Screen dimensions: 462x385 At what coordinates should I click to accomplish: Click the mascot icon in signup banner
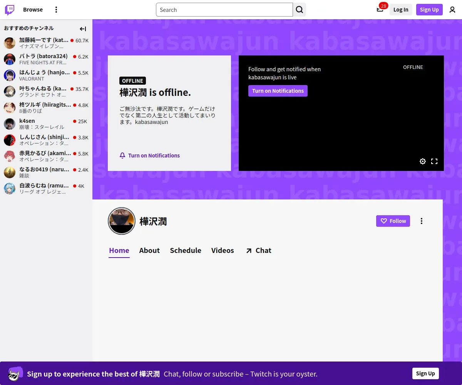point(16,373)
